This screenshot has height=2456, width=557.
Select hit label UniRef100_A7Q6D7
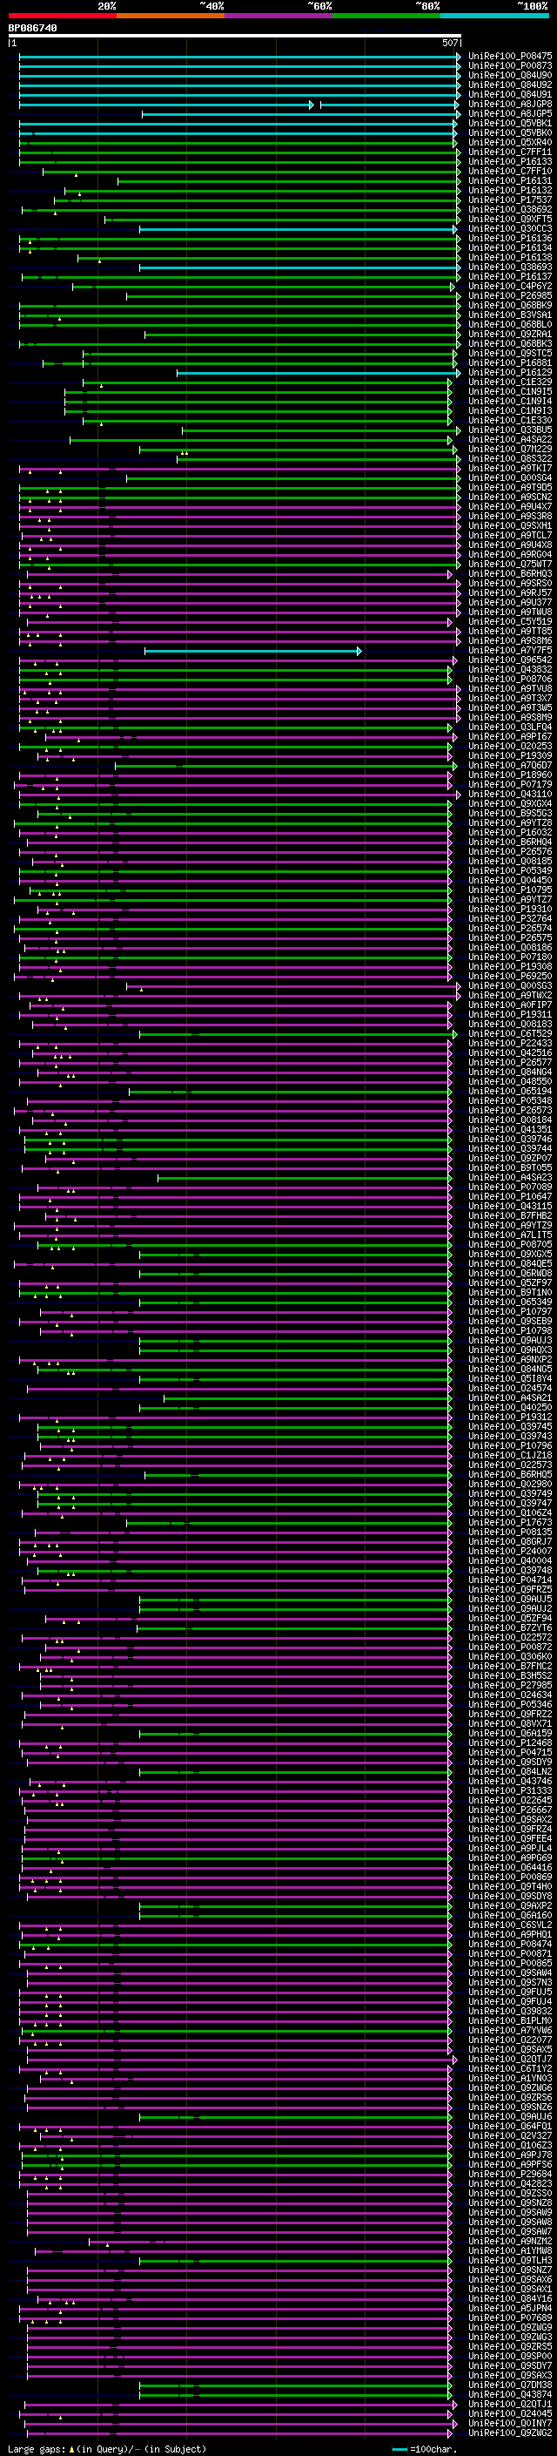510,766
